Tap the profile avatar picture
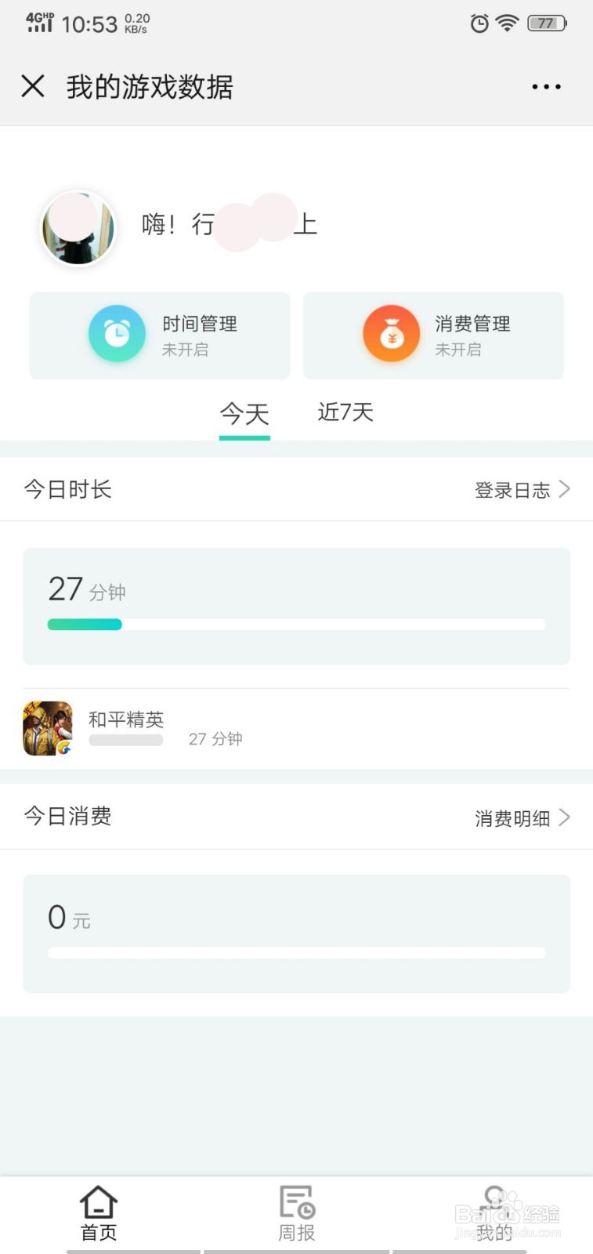 point(78,228)
